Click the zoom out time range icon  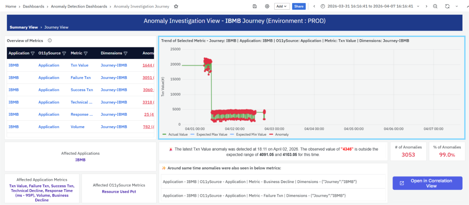[435, 6]
